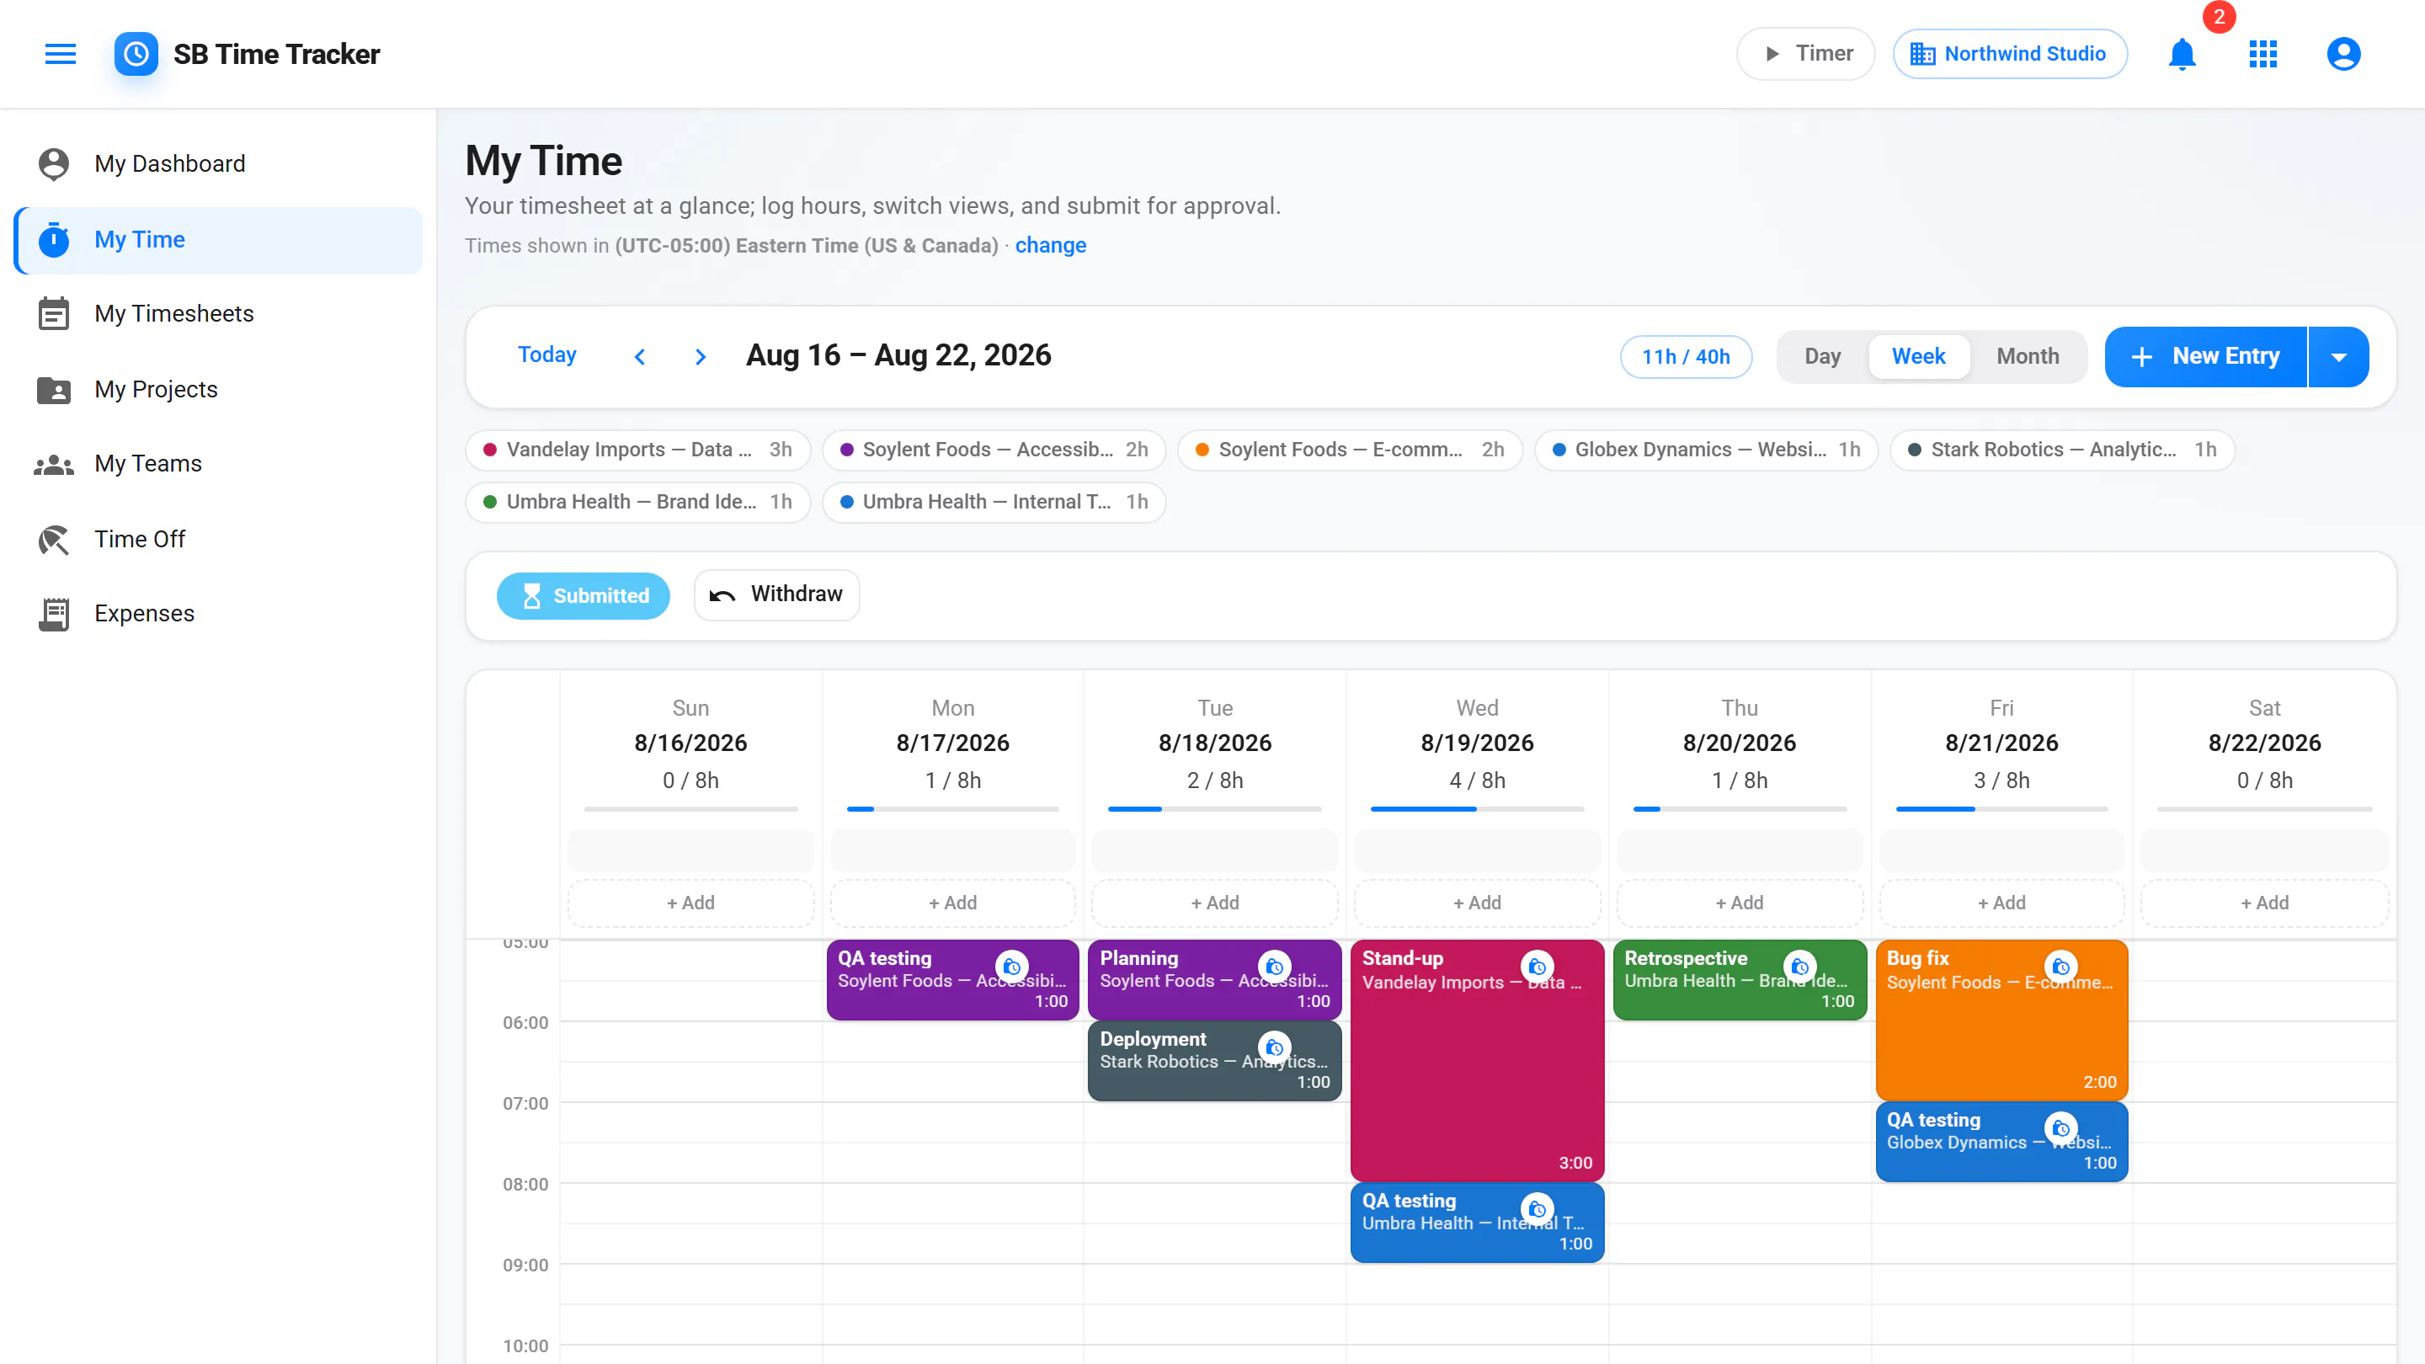Go to previous week chevron
The height and width of the screenshot is (1364, 2425).
(x=640, y=357)
